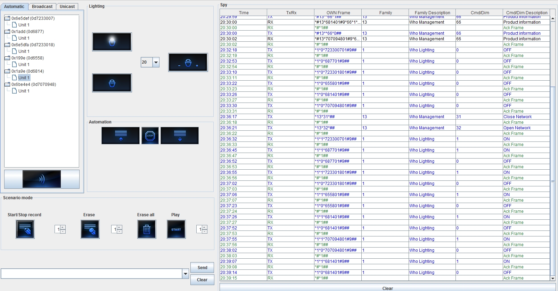Open the dimmer level 20 dropdown
The width and height of the screenshot is (558, 291).
(x=156, y=62)
